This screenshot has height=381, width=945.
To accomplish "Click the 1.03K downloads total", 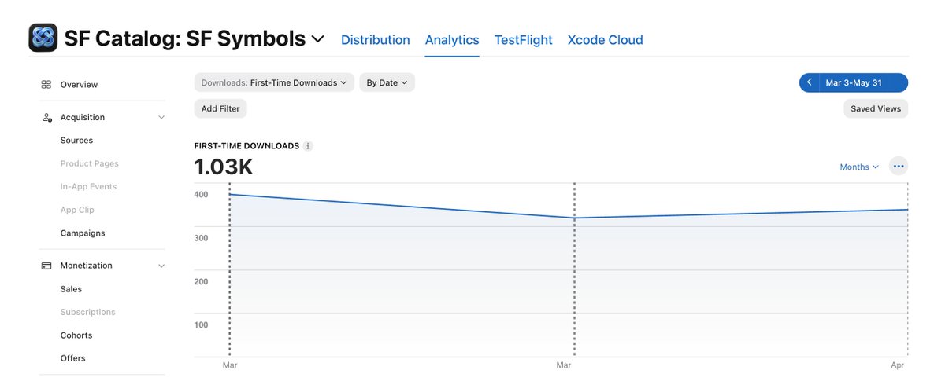I will 224,167.
